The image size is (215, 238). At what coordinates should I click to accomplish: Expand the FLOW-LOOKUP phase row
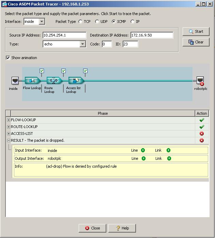(9, 120)
